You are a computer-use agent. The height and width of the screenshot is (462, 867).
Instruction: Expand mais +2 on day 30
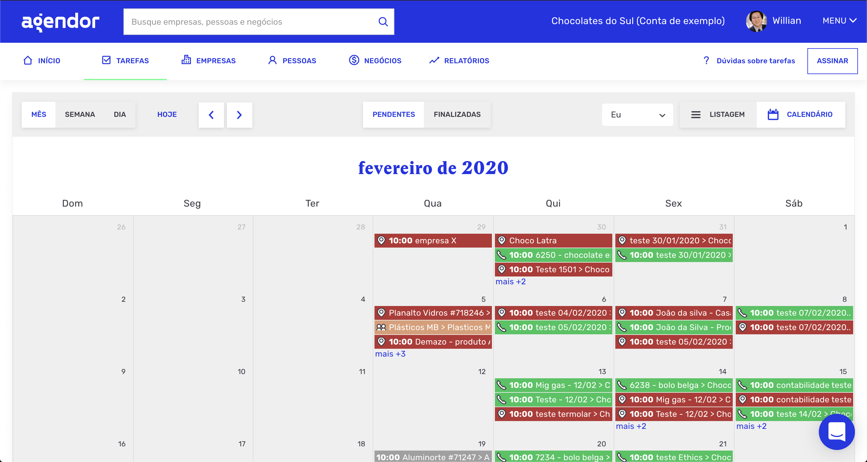[x=510, y=282]
